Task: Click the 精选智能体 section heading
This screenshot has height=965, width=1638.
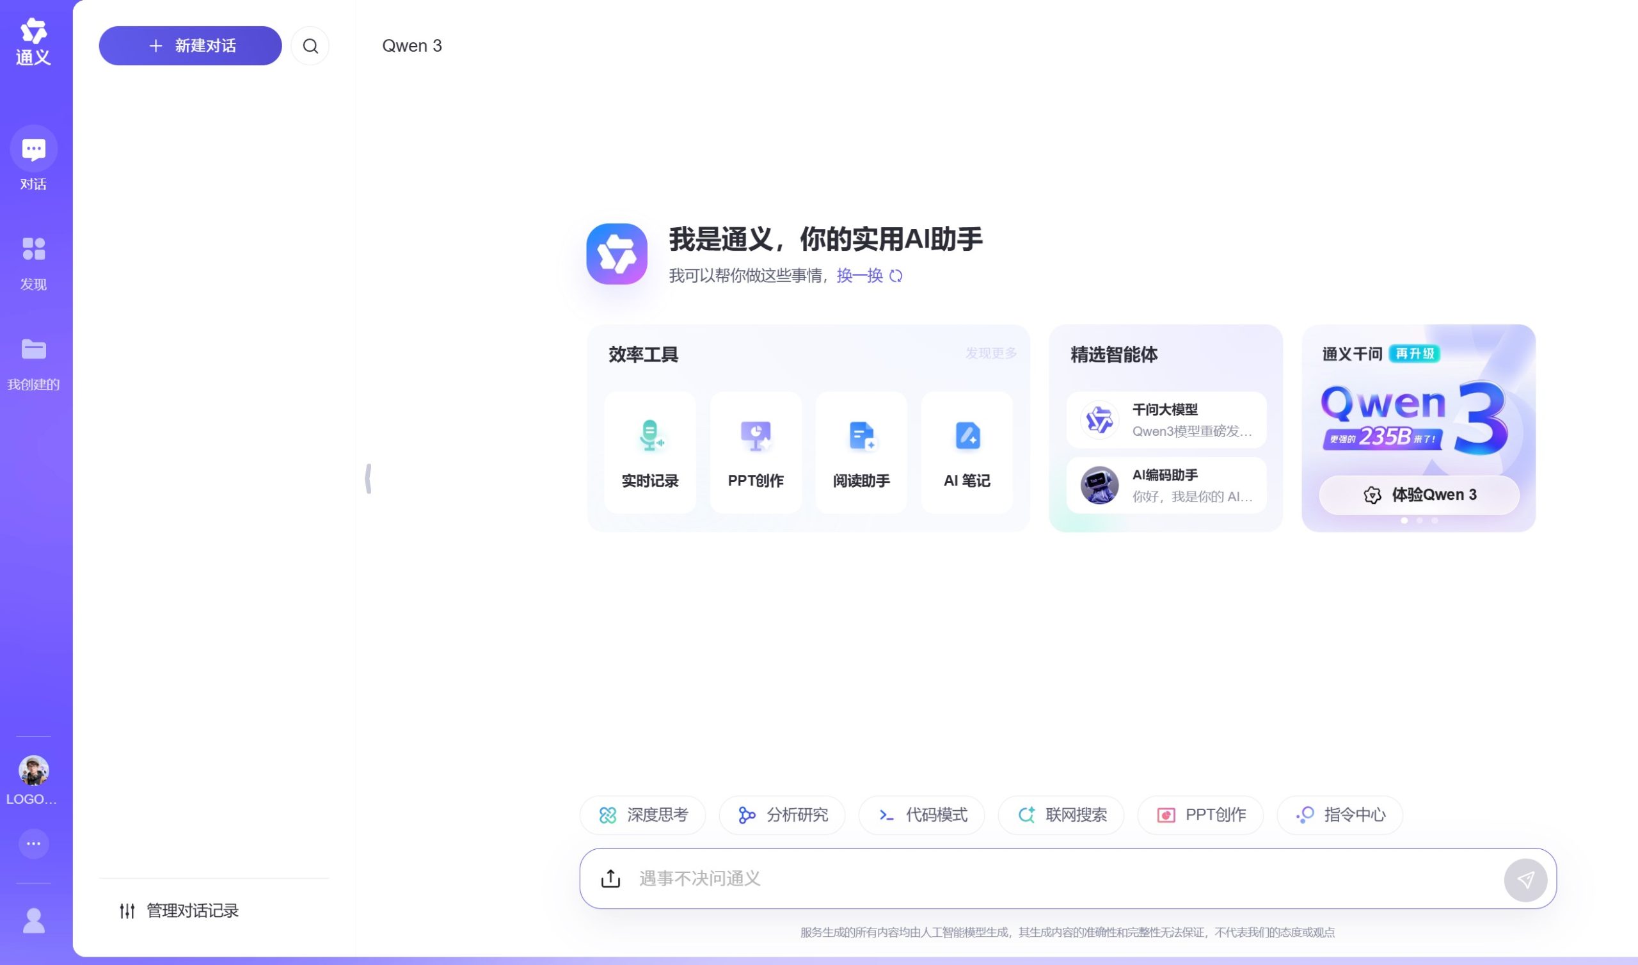Action: pos(1114,355)
